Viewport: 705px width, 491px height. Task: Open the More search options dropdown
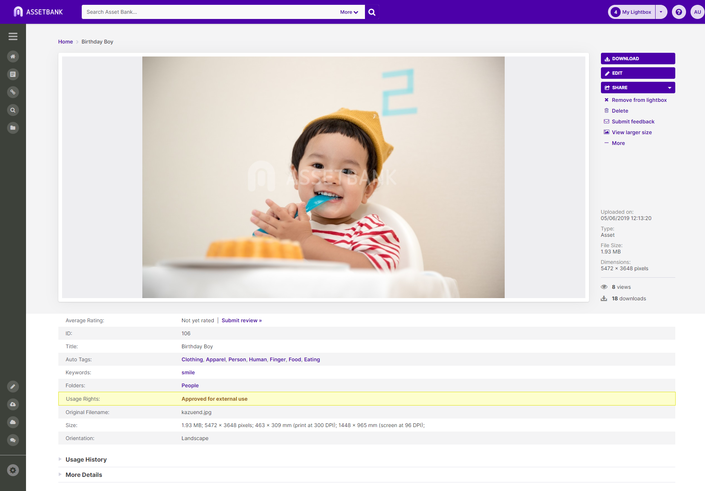[349, 12]
